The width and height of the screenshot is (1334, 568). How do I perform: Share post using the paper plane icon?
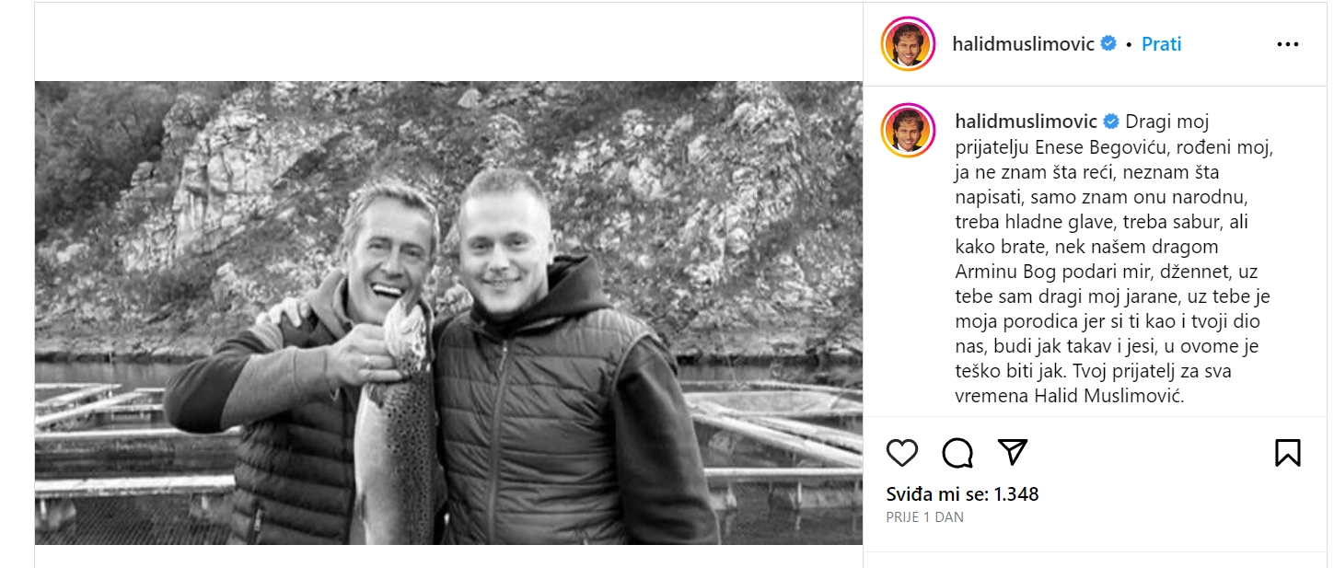(x=1012, y=452)
